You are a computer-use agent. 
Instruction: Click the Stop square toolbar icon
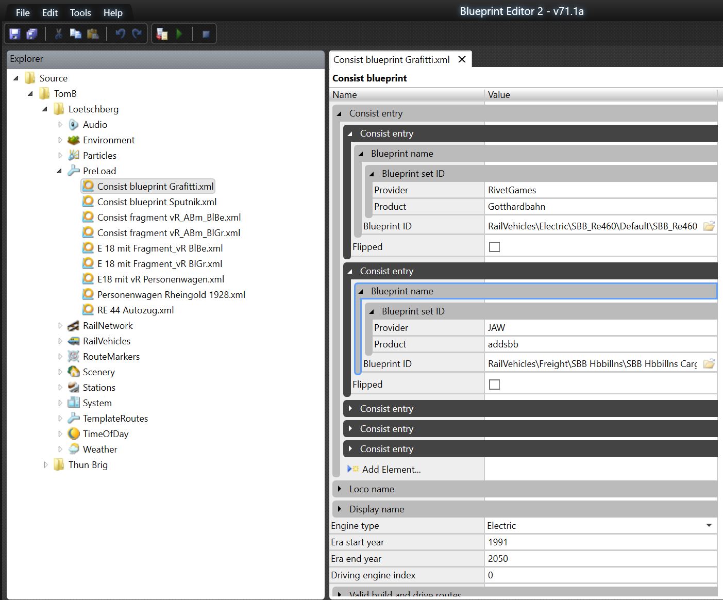206,34
